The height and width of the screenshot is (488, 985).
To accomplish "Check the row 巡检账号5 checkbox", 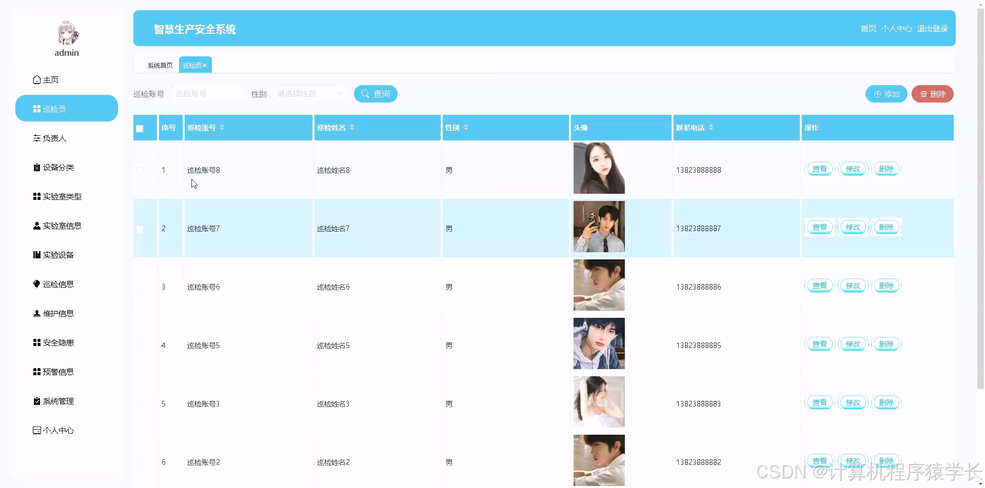I will click(x=140, y=346).
